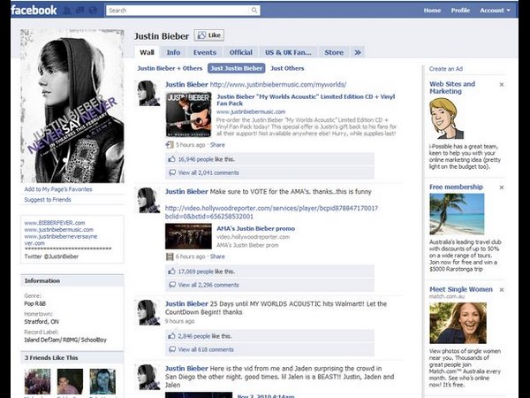Viewport: 530px width, 398px height.
Task: Choose the Just Others wall filter
Action: (287, 68)
